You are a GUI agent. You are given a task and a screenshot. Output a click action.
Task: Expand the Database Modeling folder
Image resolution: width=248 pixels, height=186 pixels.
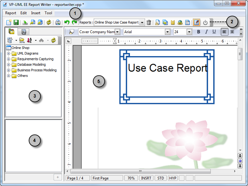[9, 64]
